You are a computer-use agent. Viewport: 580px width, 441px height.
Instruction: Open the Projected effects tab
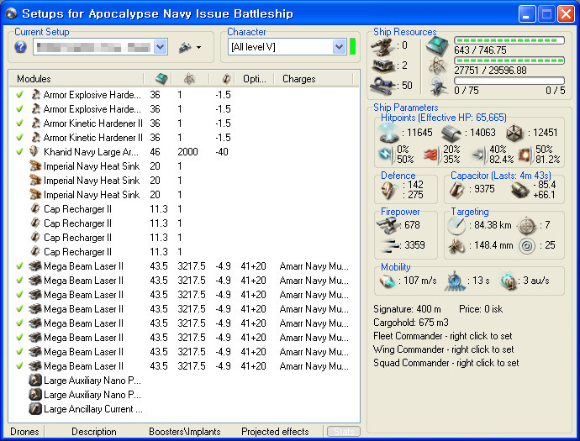pyautogui.click(x=275, y=432)
